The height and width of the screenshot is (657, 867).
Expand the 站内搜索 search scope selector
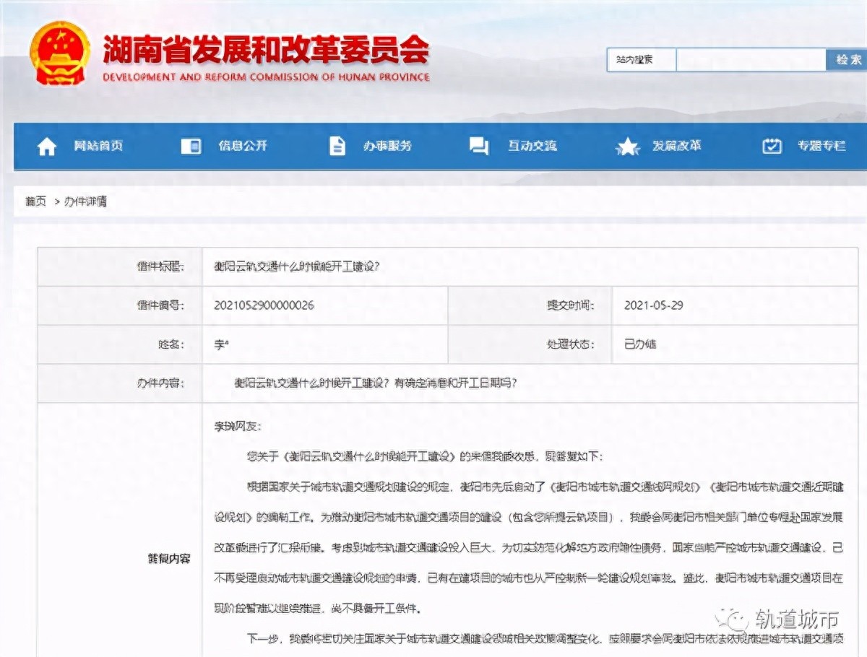click(x=641, y=60)
